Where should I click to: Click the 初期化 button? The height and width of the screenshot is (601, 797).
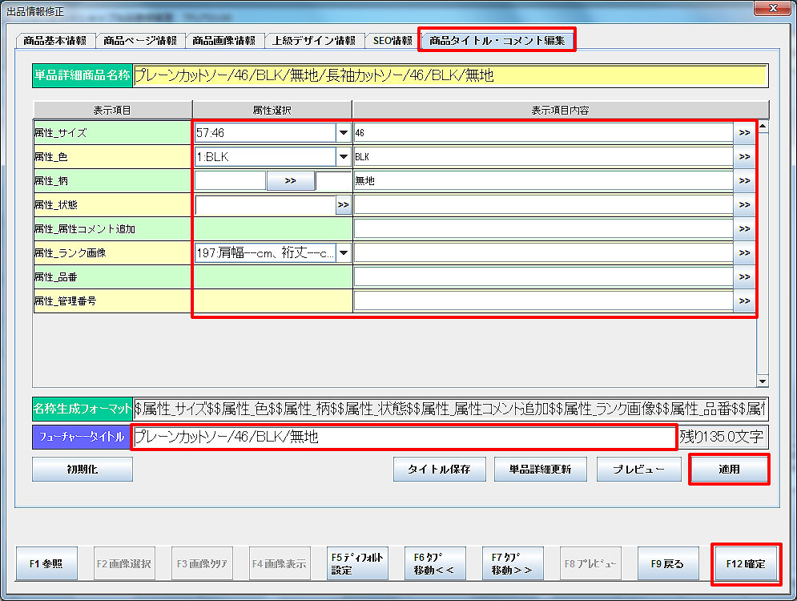[x=82, y=470]
